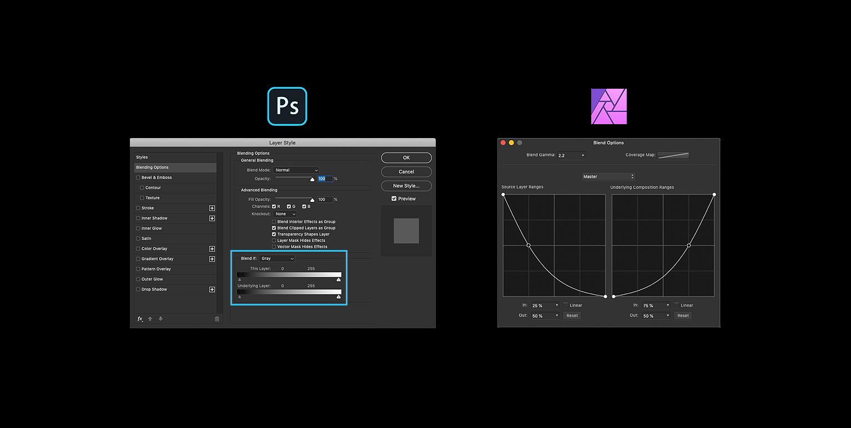Enable the Outer Glow checkbox
The width and height of the screenshot is (851, 428).
[138, 279]
